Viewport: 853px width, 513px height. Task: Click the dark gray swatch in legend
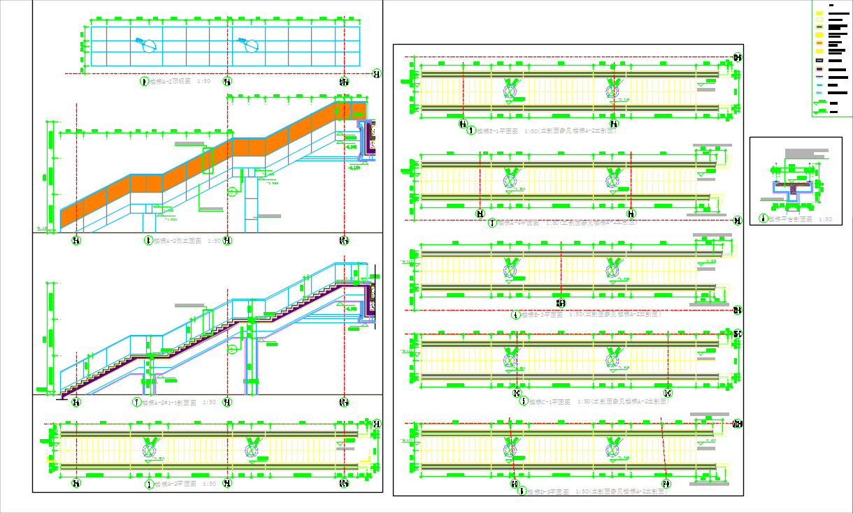(819, 61)
